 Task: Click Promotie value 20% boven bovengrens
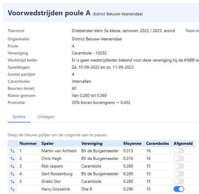pyautogui.click(x=93, y=102)
